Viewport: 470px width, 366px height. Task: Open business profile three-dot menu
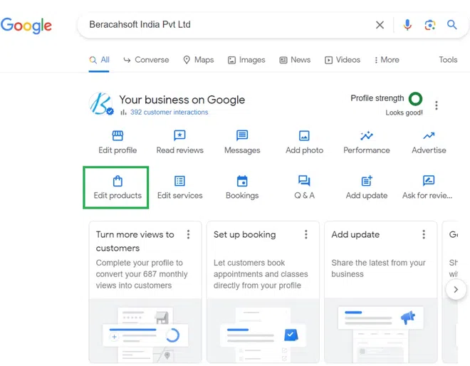(x=437, y=105)
